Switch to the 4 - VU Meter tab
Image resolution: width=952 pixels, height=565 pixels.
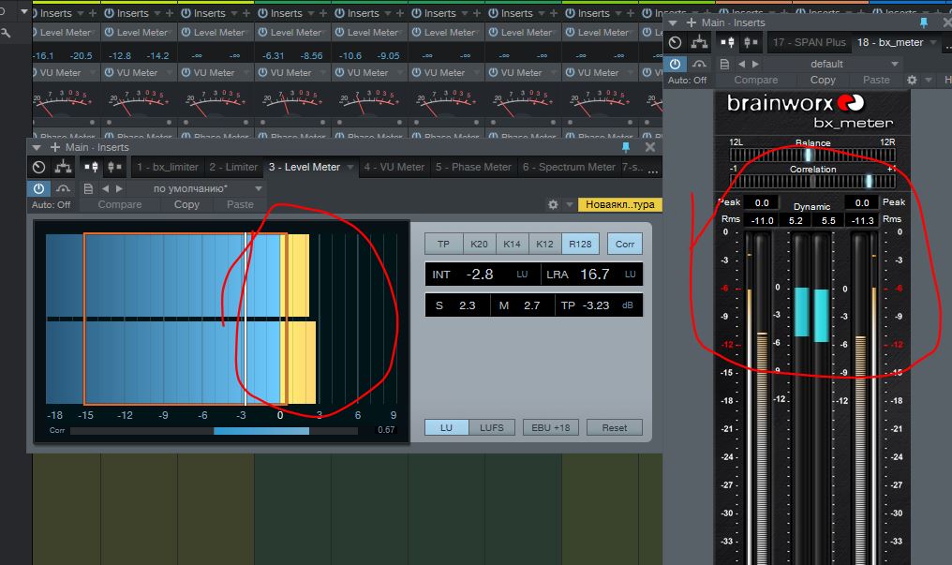394,167
